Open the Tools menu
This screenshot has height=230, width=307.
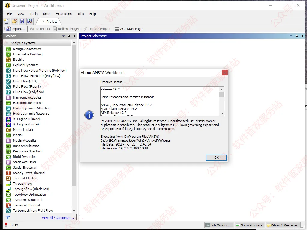(34, 14)
